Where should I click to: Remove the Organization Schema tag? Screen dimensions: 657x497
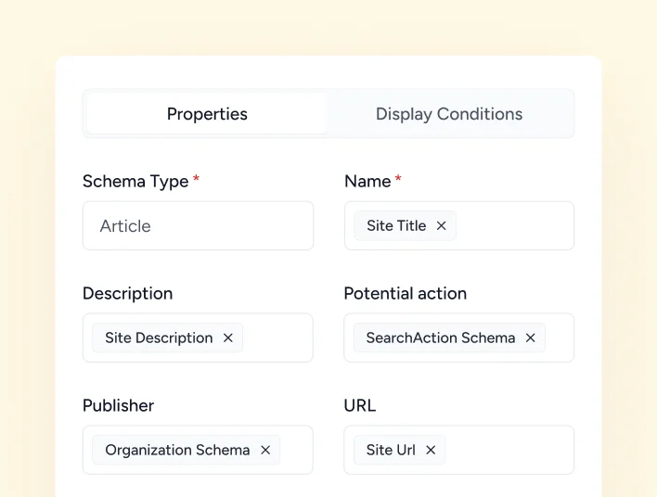coord(265,450)
